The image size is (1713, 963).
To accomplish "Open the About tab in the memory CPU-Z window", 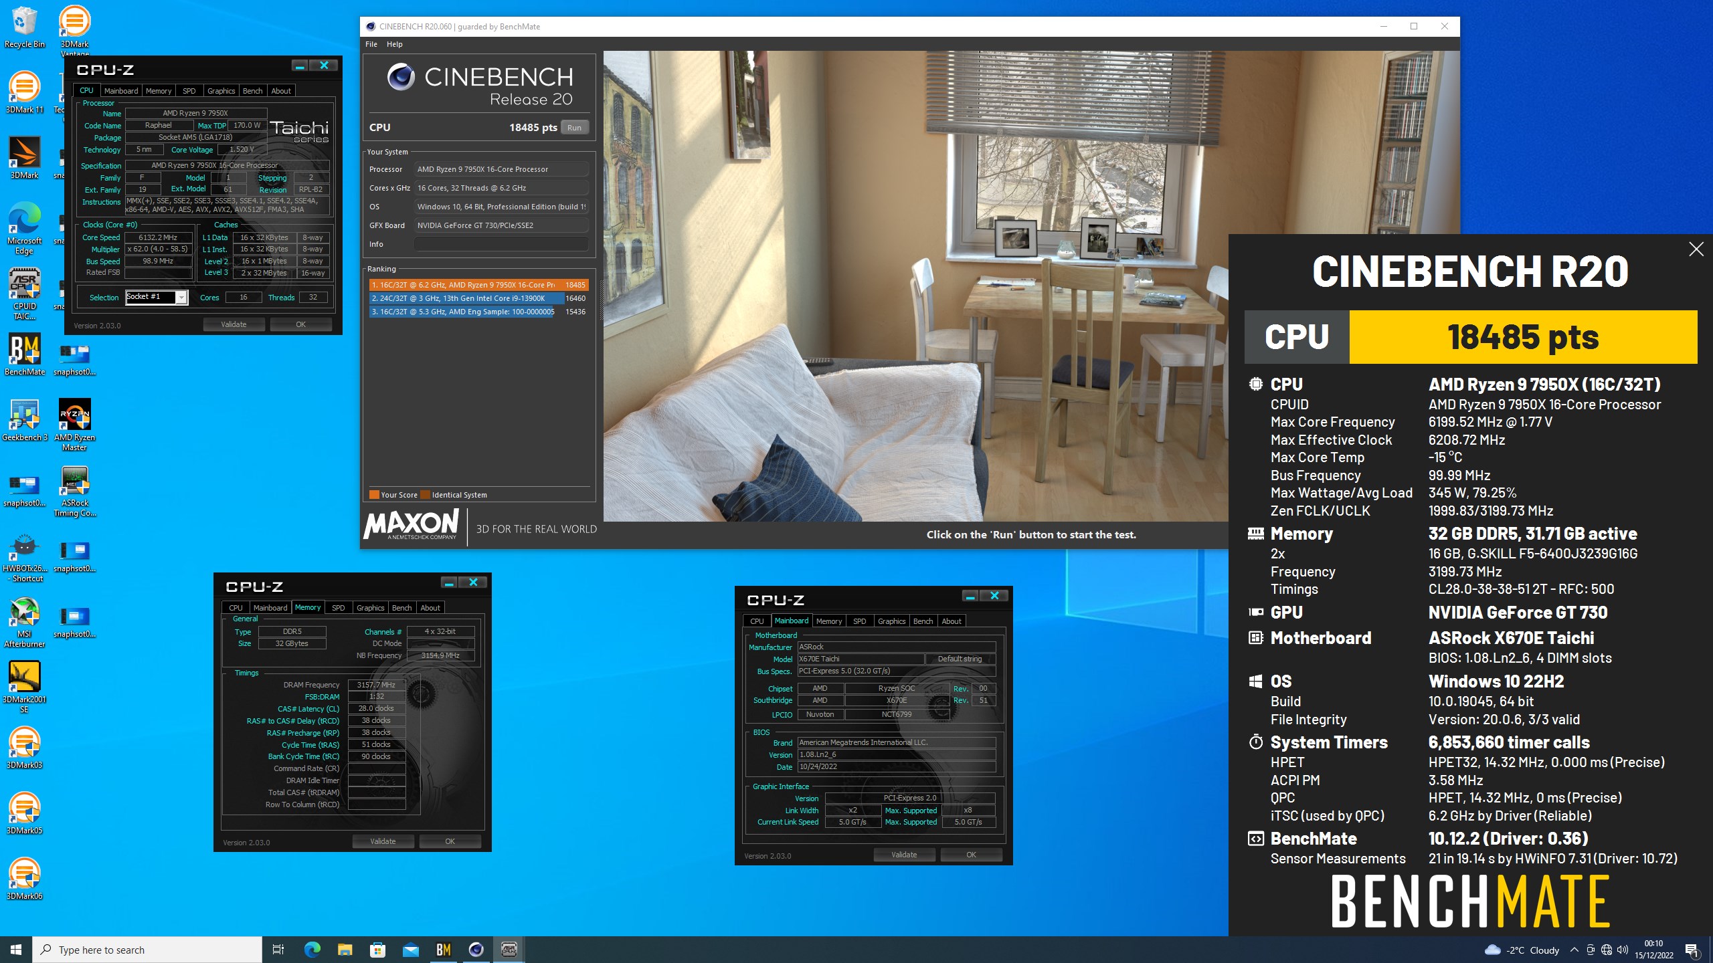I will click(430, 608).
